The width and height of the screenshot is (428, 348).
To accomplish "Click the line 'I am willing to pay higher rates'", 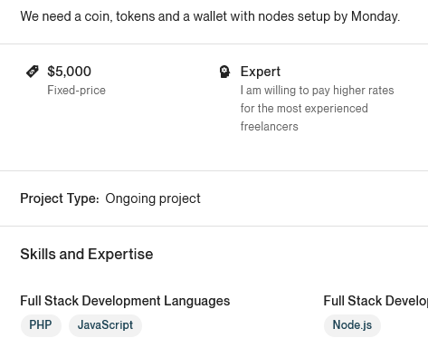I will 317,91.
